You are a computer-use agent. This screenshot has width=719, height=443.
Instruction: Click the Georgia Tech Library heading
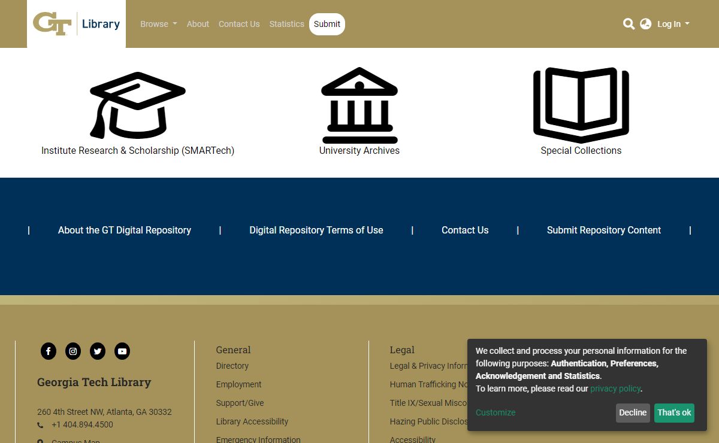pyautogui.click(x=94, y=382)
